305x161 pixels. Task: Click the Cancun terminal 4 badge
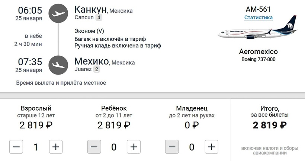(x=99, y=17)
